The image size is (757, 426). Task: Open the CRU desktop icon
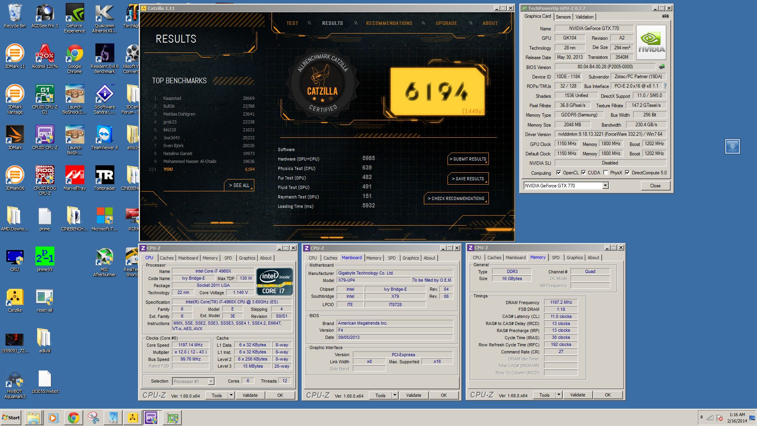pyautogui.click(x=15, y=260)
